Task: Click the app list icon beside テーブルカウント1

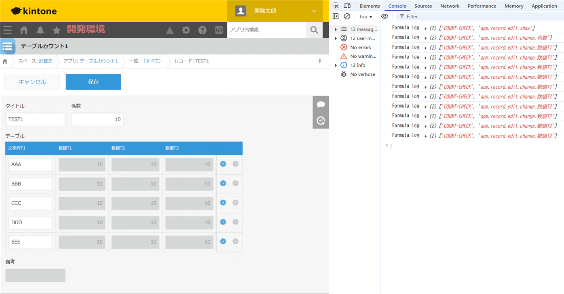Action: pos(7,47)
